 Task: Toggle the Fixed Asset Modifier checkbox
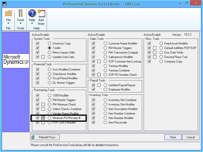149,43
